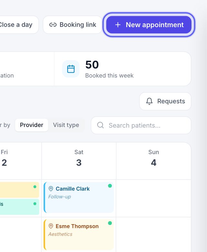Open the New appointment dialog

pyautogui.click(x=149, y=25)
